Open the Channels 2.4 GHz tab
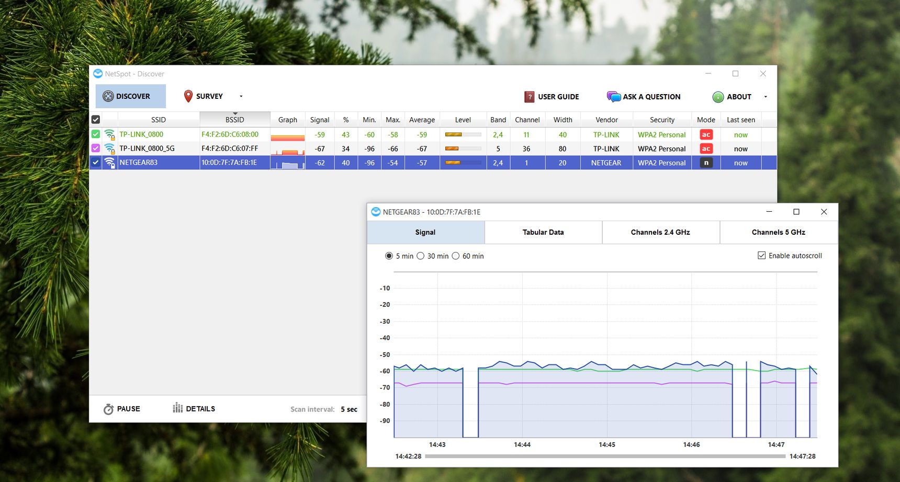Screen dimensions: 900x482 pyautogui.click(x=660, y=232)
